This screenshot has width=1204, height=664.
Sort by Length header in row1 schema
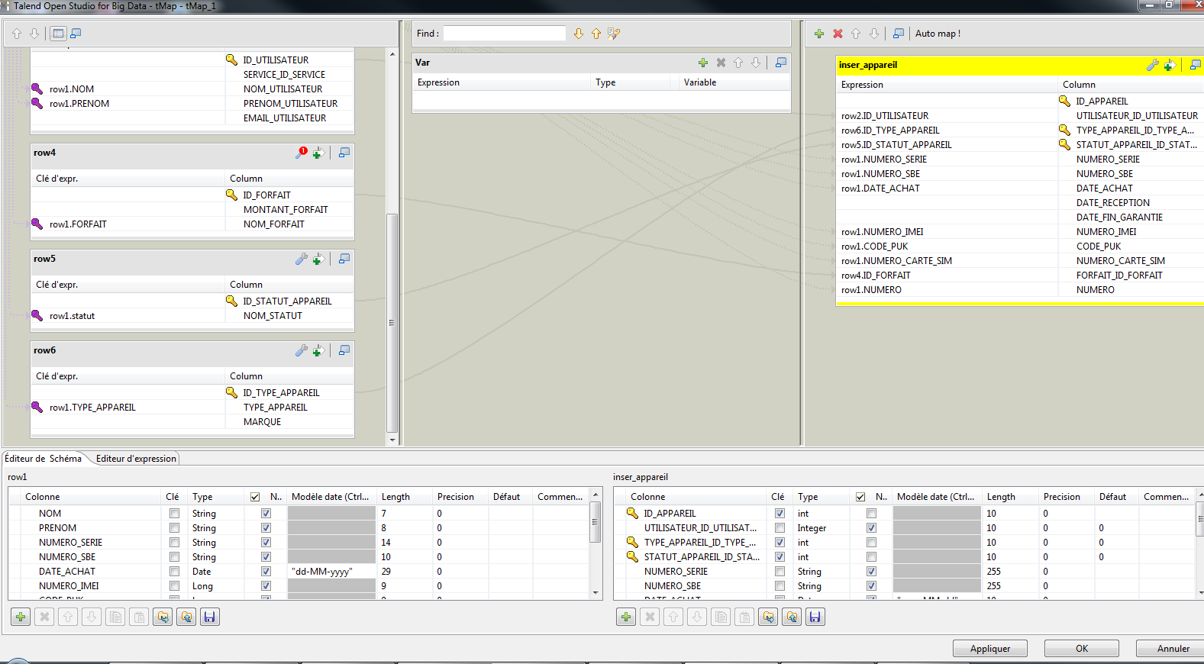coord(395,497)
